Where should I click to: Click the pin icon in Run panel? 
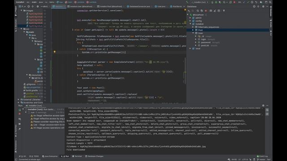coord(20,129)
